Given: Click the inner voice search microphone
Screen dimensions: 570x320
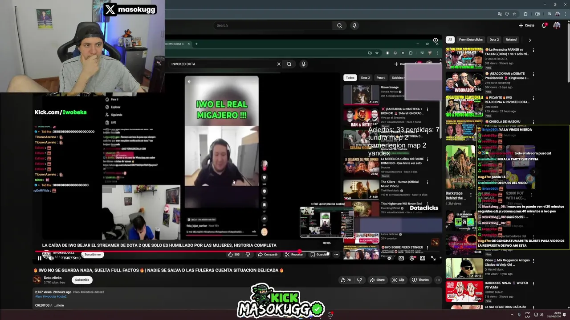Looking at the screenshot, I should click(x=303, y=64).
